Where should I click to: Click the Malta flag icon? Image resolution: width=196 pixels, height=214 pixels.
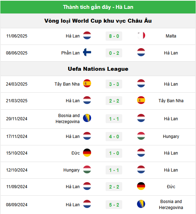click(x=141, y=36)
